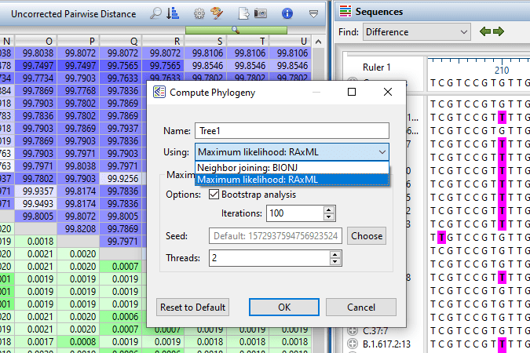Open the Using method dropdown

(x=292, y=152)
